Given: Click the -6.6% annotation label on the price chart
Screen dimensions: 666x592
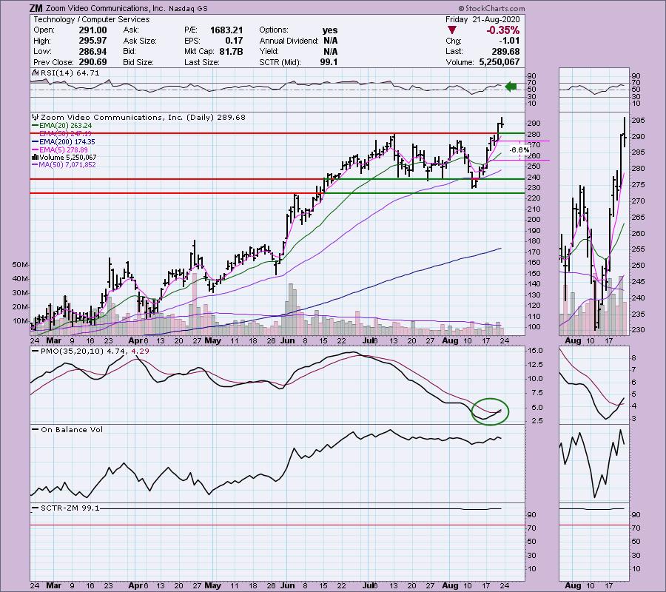Looking at the screenshot, I should 519,150.
